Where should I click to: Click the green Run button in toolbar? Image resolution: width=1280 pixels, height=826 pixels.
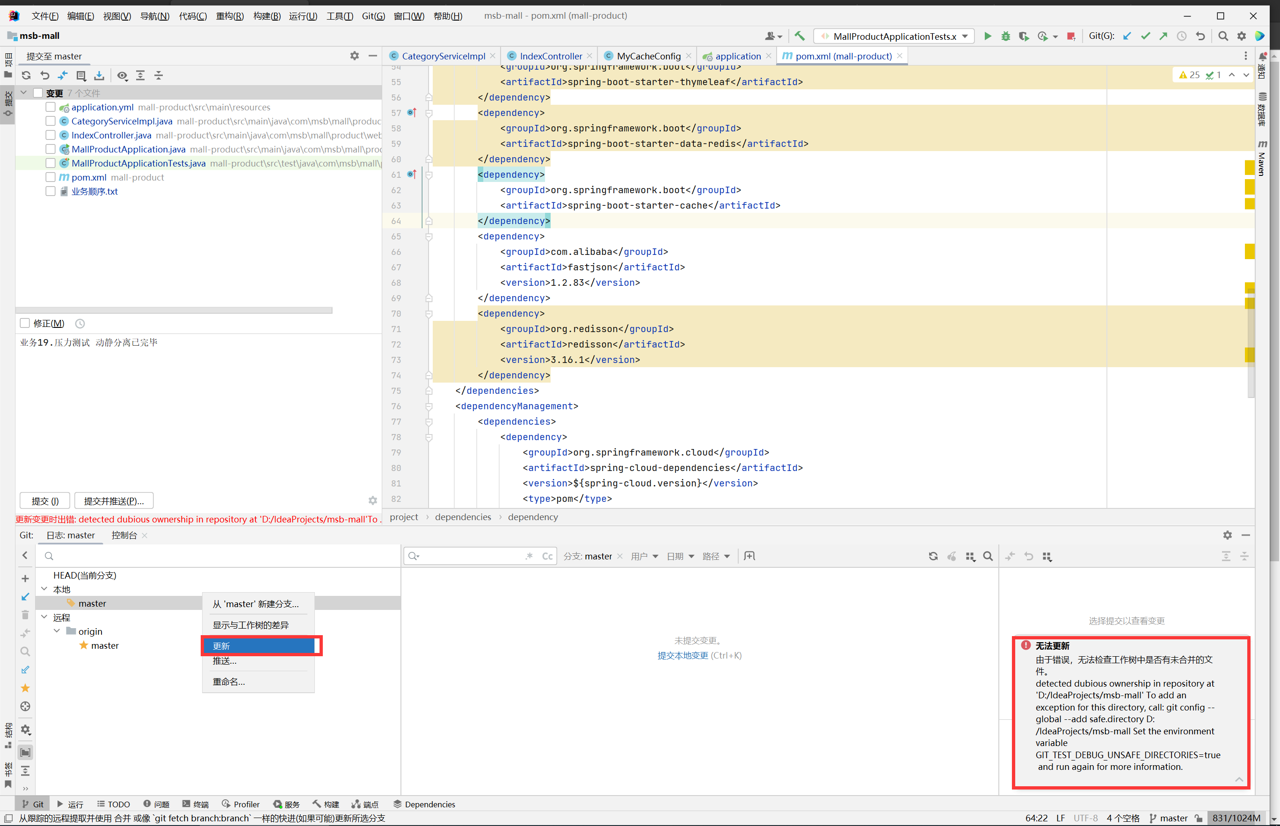[987, 36]
